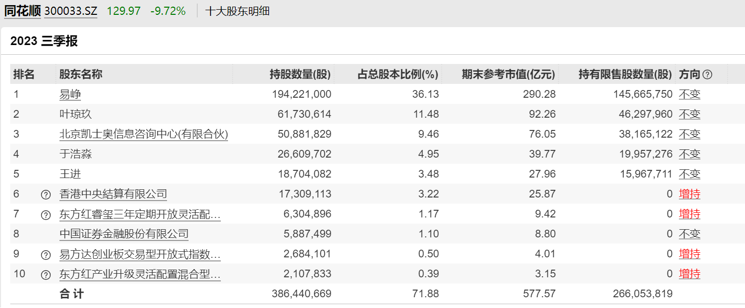Viewport: 745px width, 308px height.
Task: Open shareholder 易峥 details link
Action: point(70,94)
